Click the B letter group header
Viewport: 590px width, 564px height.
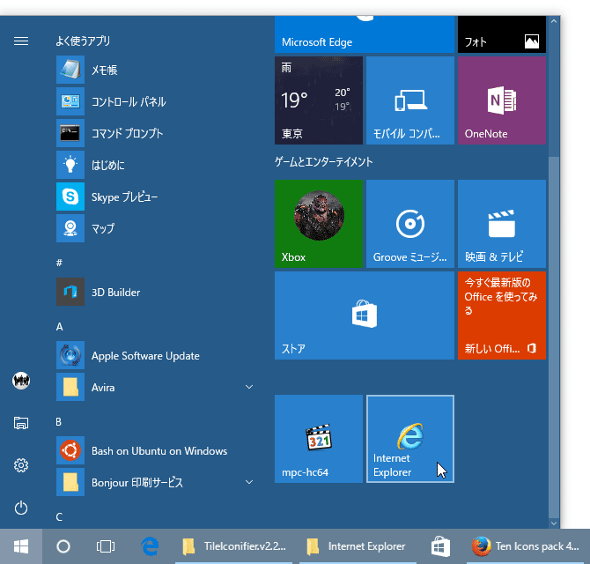click(59, 422)
